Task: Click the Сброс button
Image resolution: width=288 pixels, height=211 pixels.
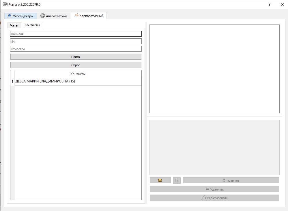Action: [76, 65]
